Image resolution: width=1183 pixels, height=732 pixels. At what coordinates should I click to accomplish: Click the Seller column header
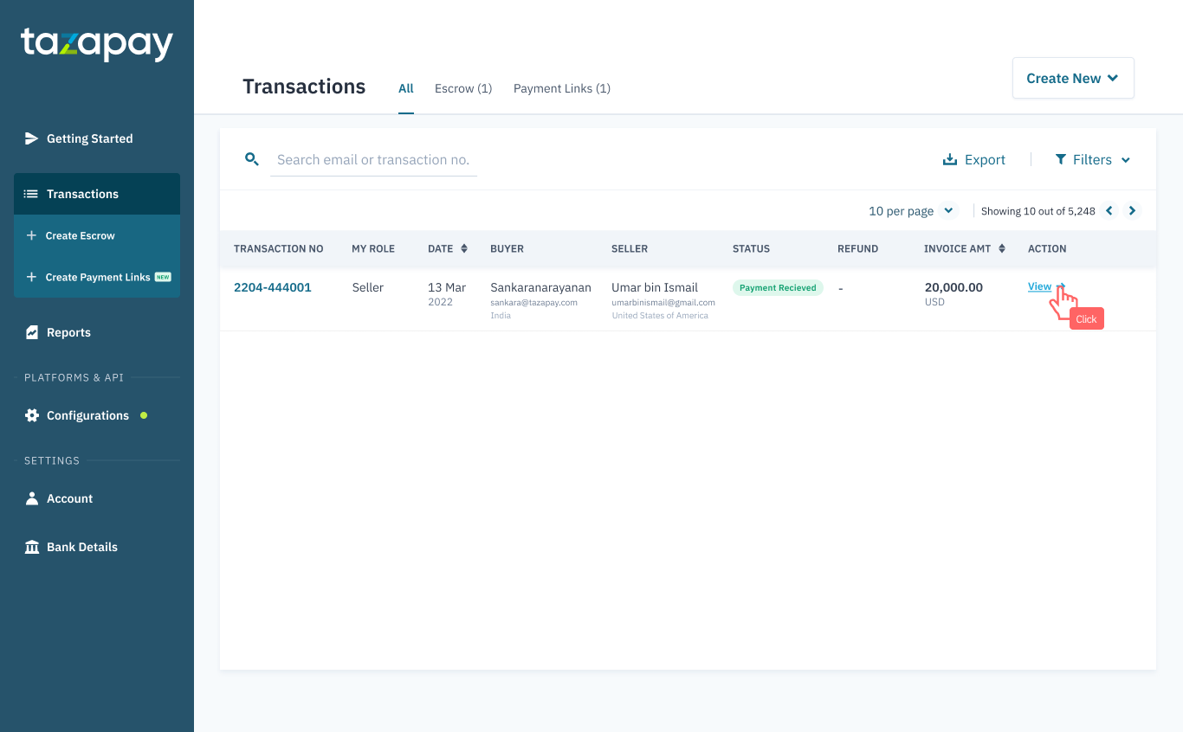coord(630,248)
